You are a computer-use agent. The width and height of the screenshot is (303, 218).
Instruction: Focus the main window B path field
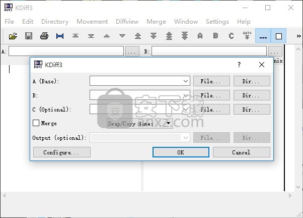(x=209, y=51)
